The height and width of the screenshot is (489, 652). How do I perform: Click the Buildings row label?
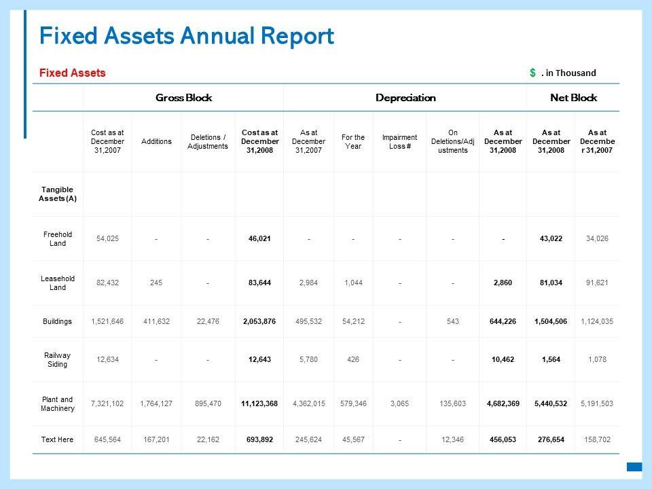(x=57, y=321)
